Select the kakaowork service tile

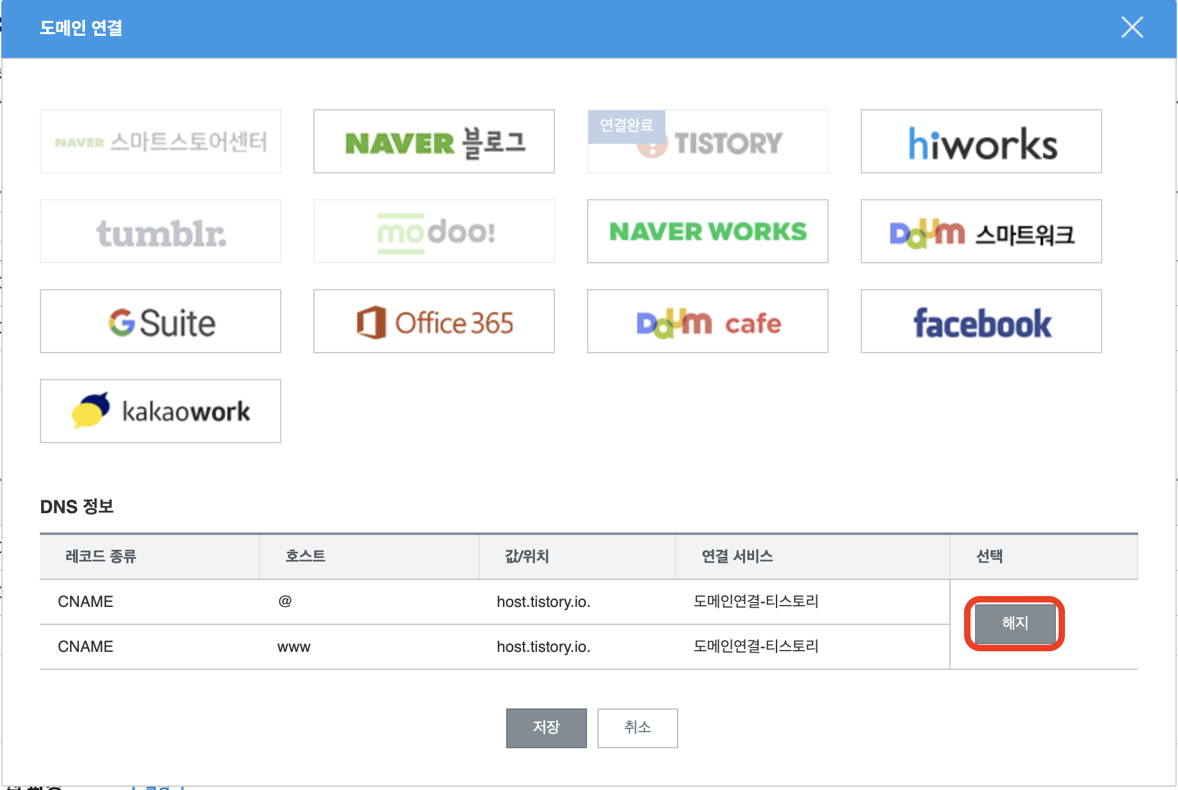point(161,411)
